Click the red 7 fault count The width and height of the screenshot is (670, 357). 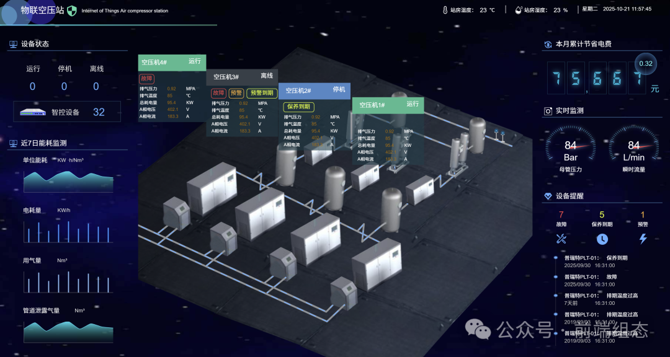tap(561, 215)
